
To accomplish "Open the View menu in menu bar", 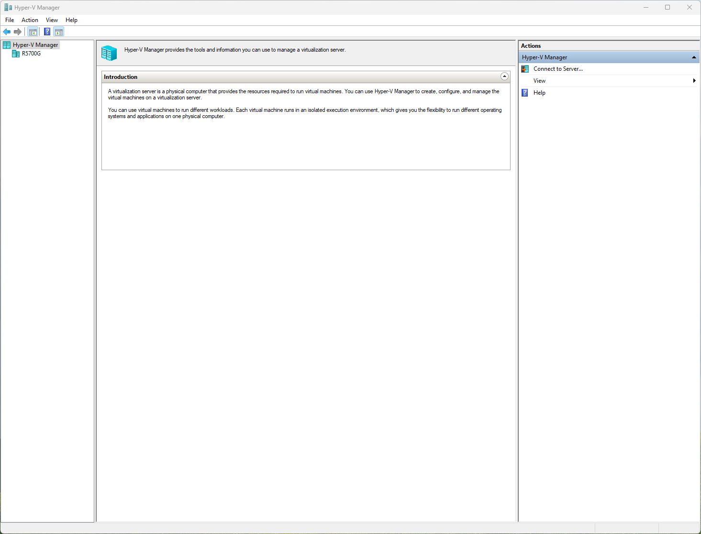I will 52,20.
